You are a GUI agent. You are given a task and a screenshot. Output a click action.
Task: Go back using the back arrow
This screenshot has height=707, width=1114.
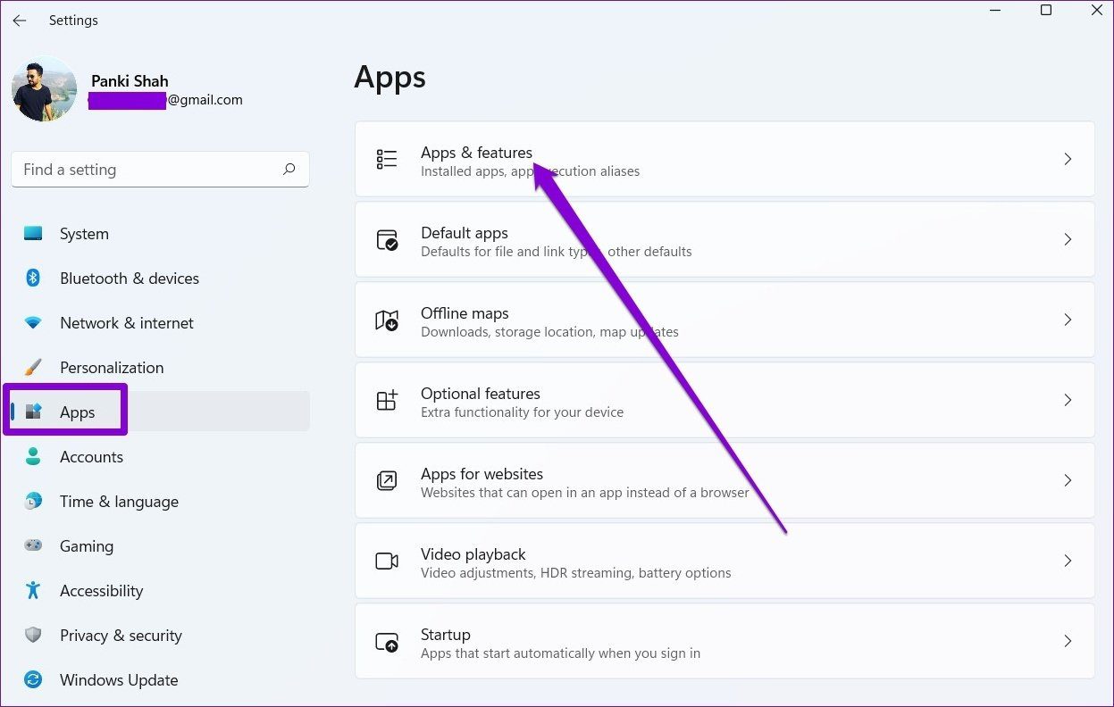tap(19, 20)
